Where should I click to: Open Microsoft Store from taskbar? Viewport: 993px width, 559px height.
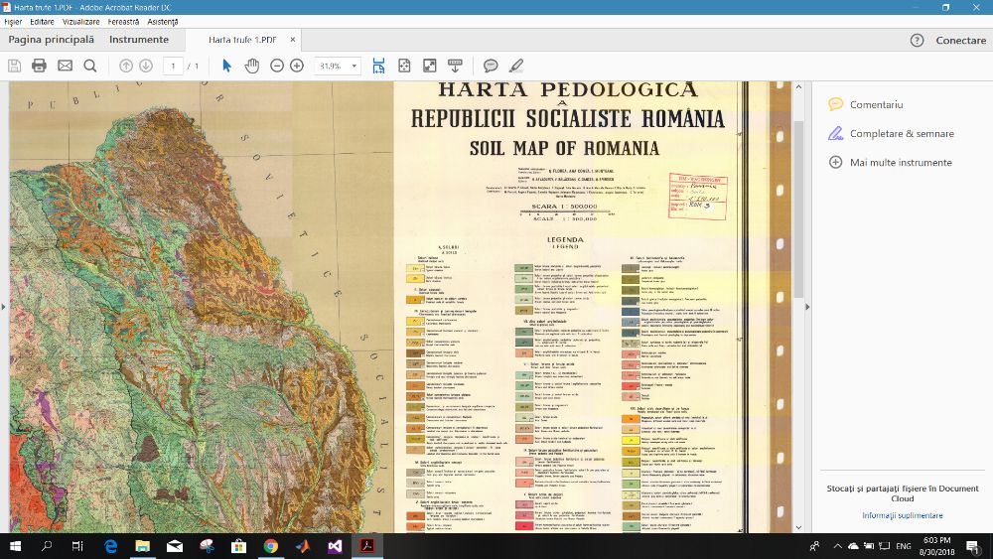click(238, 546)
